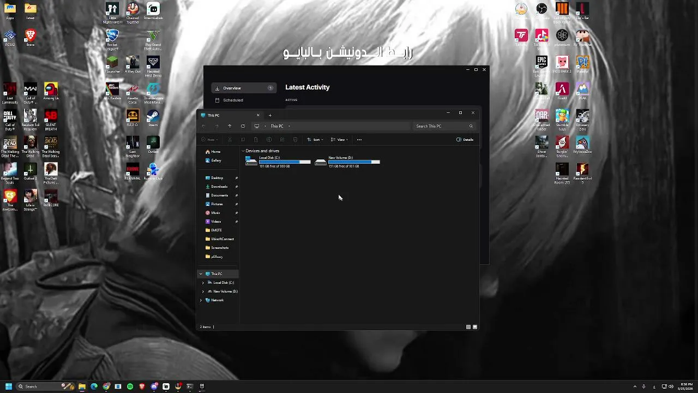Open the Apps folder on the desktop
The height and width of the screenshot is (393, 698).
point(10,11)
